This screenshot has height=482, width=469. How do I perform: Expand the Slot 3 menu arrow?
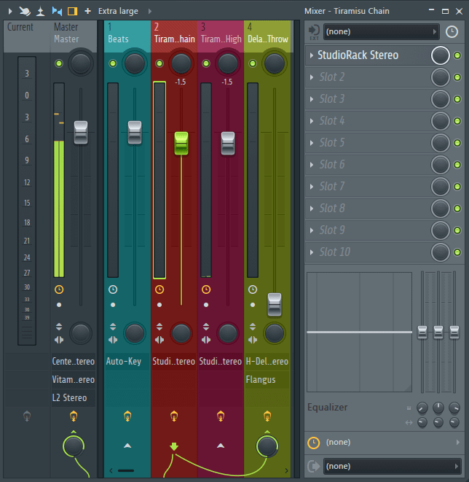(x=312, y=99)
